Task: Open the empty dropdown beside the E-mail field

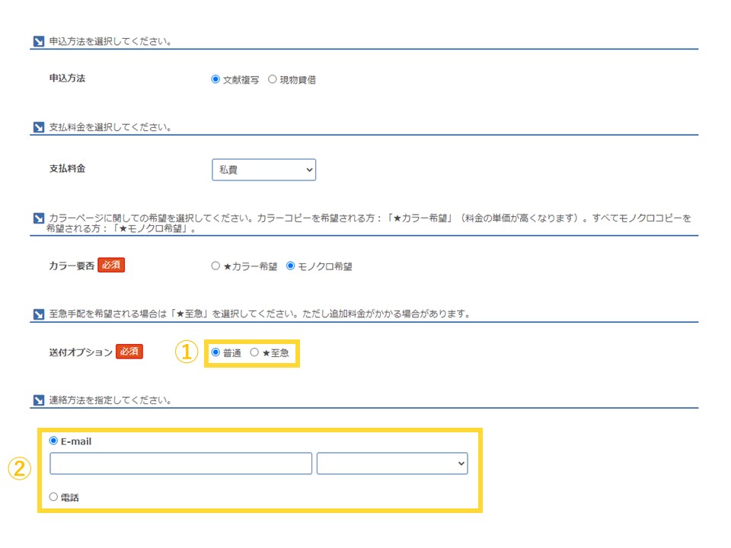Action: 392,464
